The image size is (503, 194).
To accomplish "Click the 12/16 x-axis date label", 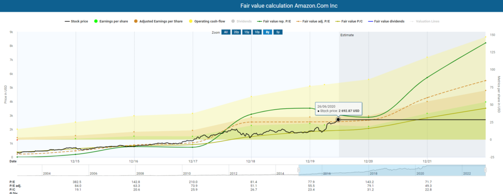I will pos(134,161).
